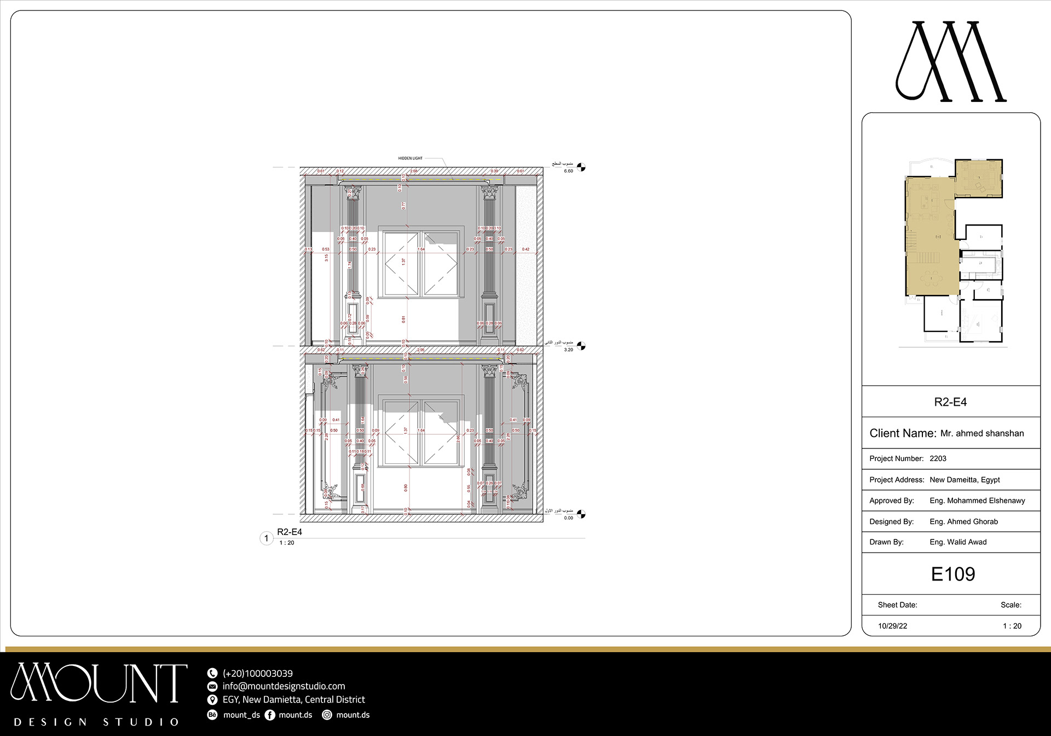The image size is (1051, 736).
Task: Click the 6.60 level elevation value
Action: pyautogui.click(x=568, y=171)
